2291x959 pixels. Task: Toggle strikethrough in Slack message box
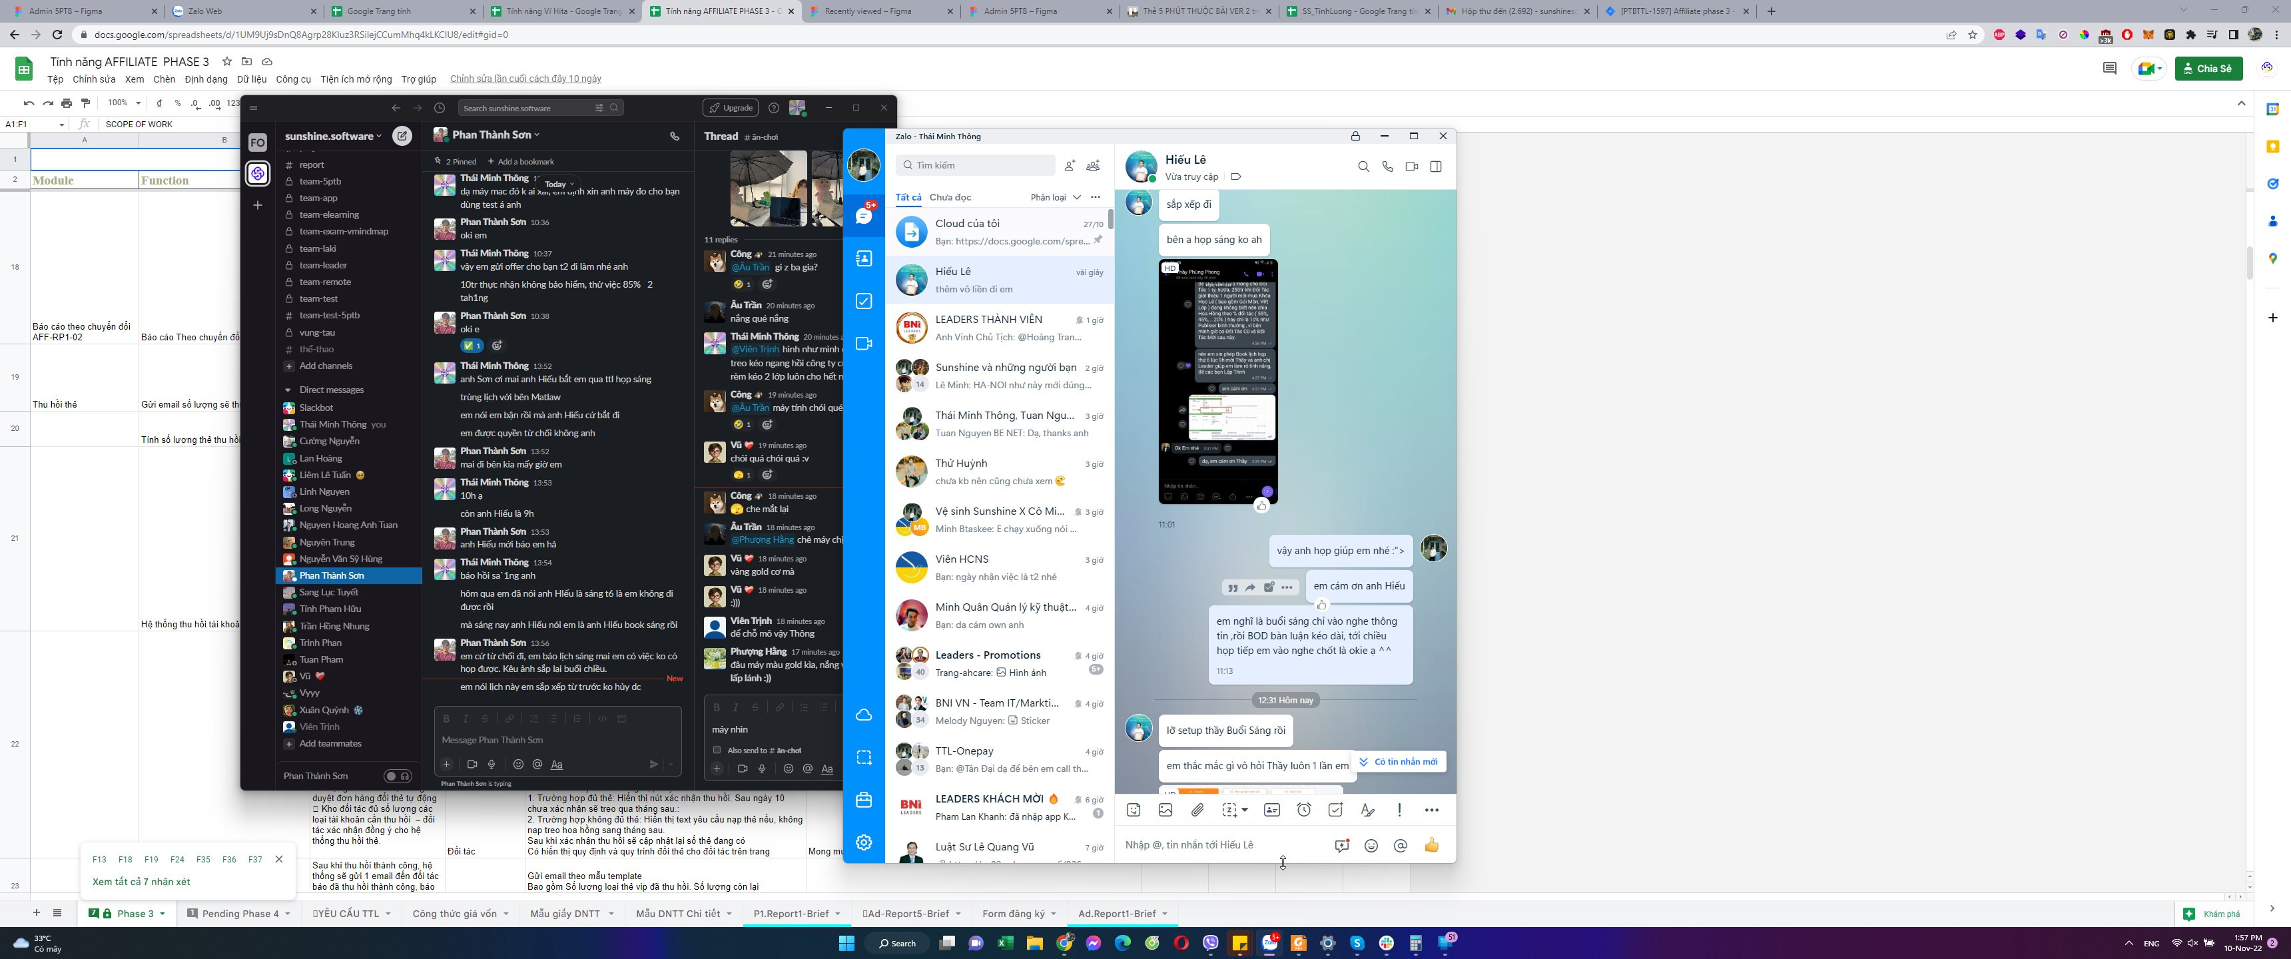(485, 719)
